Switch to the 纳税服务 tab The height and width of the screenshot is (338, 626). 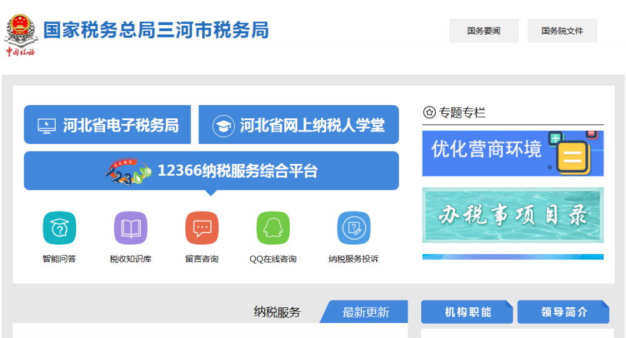(x=277, y=312)
